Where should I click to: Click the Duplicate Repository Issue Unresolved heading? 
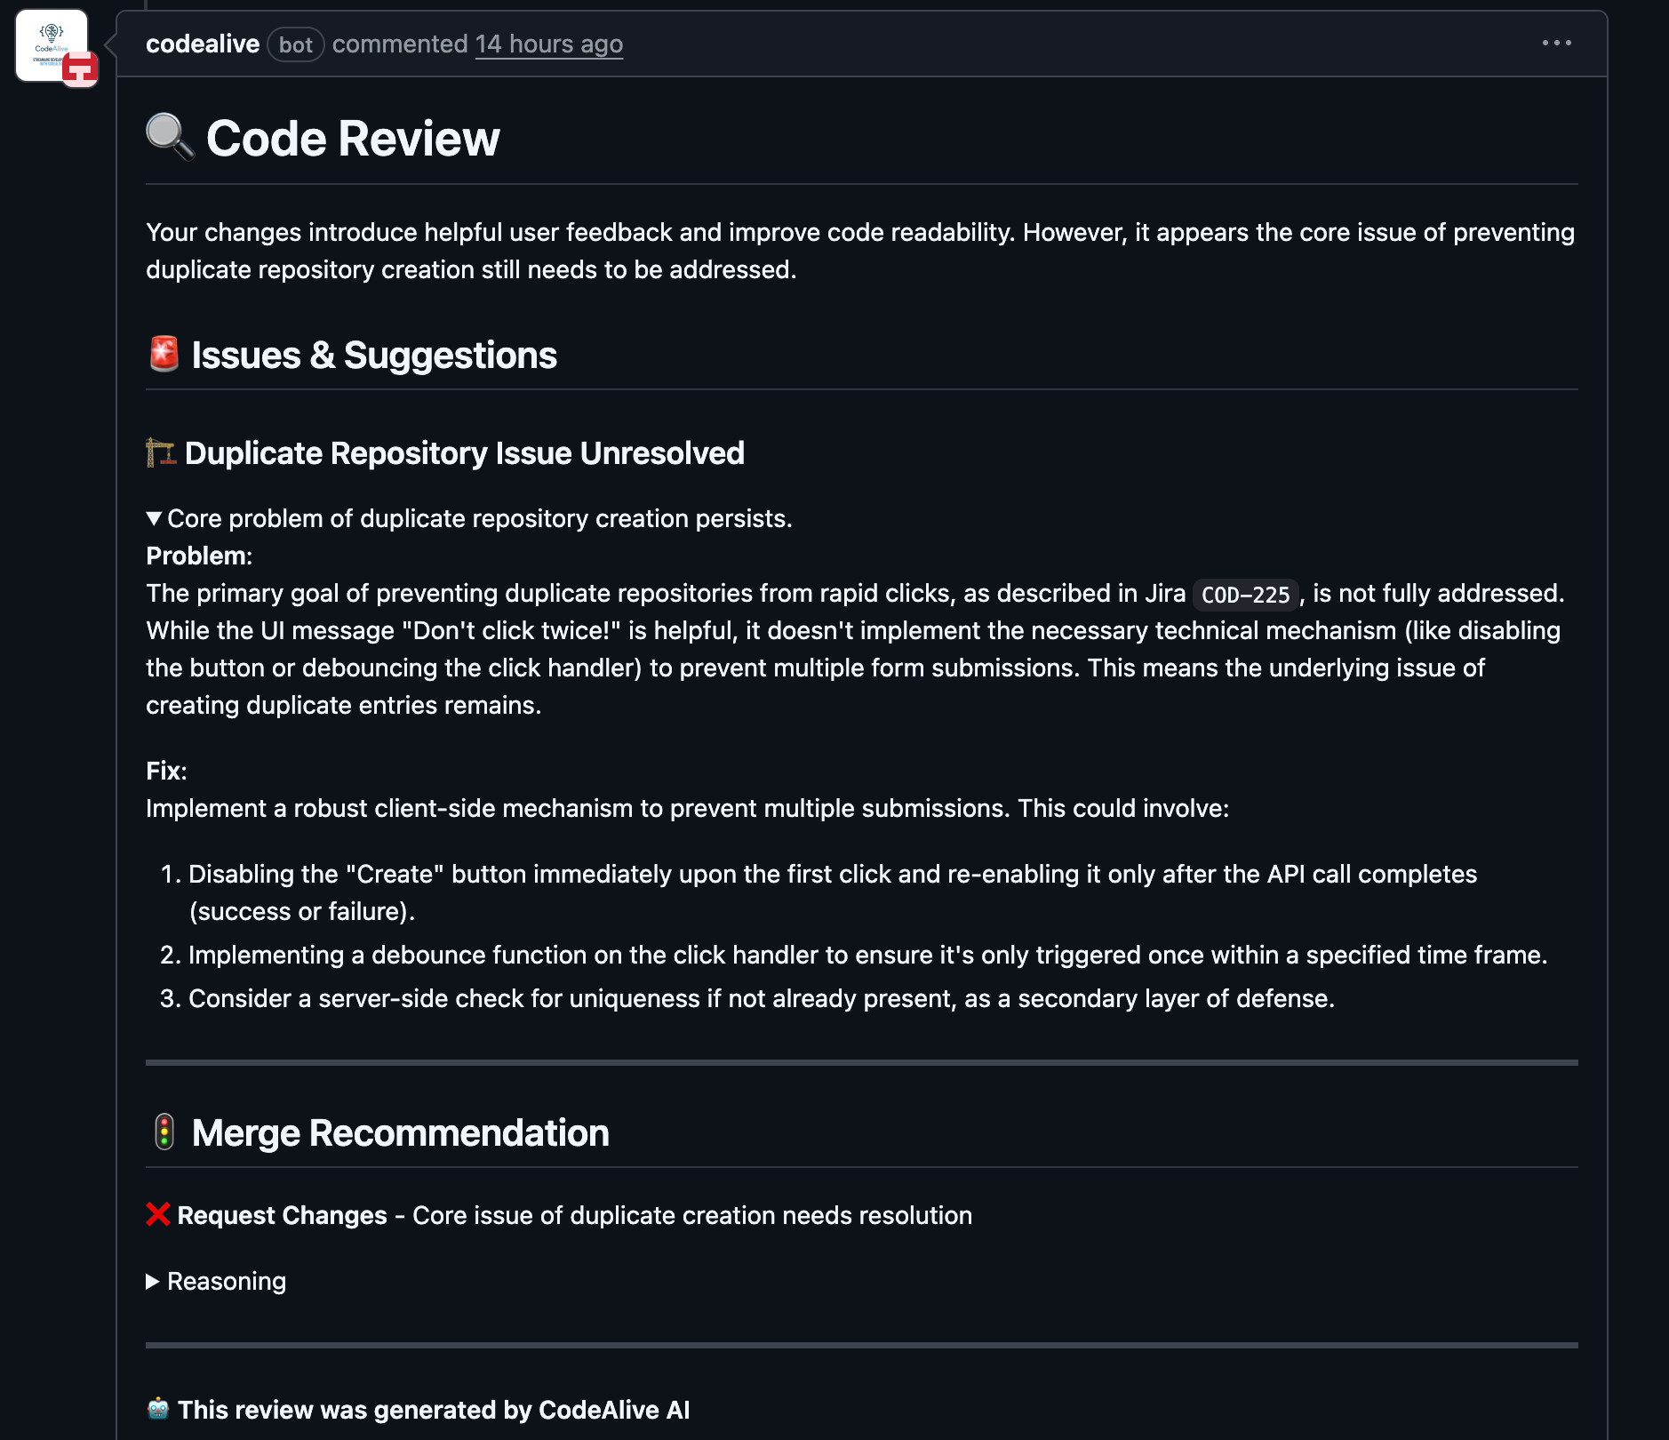tap(464, 453)
